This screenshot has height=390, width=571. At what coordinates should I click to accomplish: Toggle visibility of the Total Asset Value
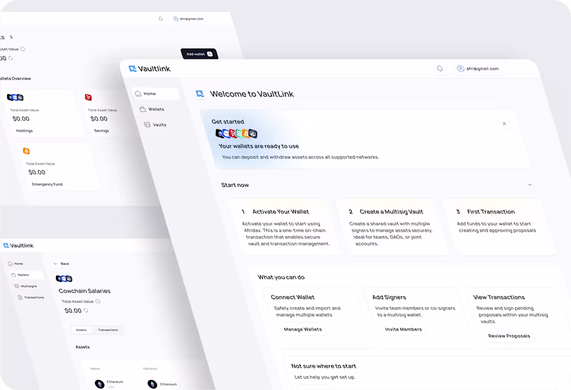pyautogui.click(x=98, y=301)
